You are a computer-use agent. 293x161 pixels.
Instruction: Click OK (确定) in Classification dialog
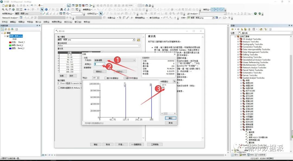pos(170,118)
